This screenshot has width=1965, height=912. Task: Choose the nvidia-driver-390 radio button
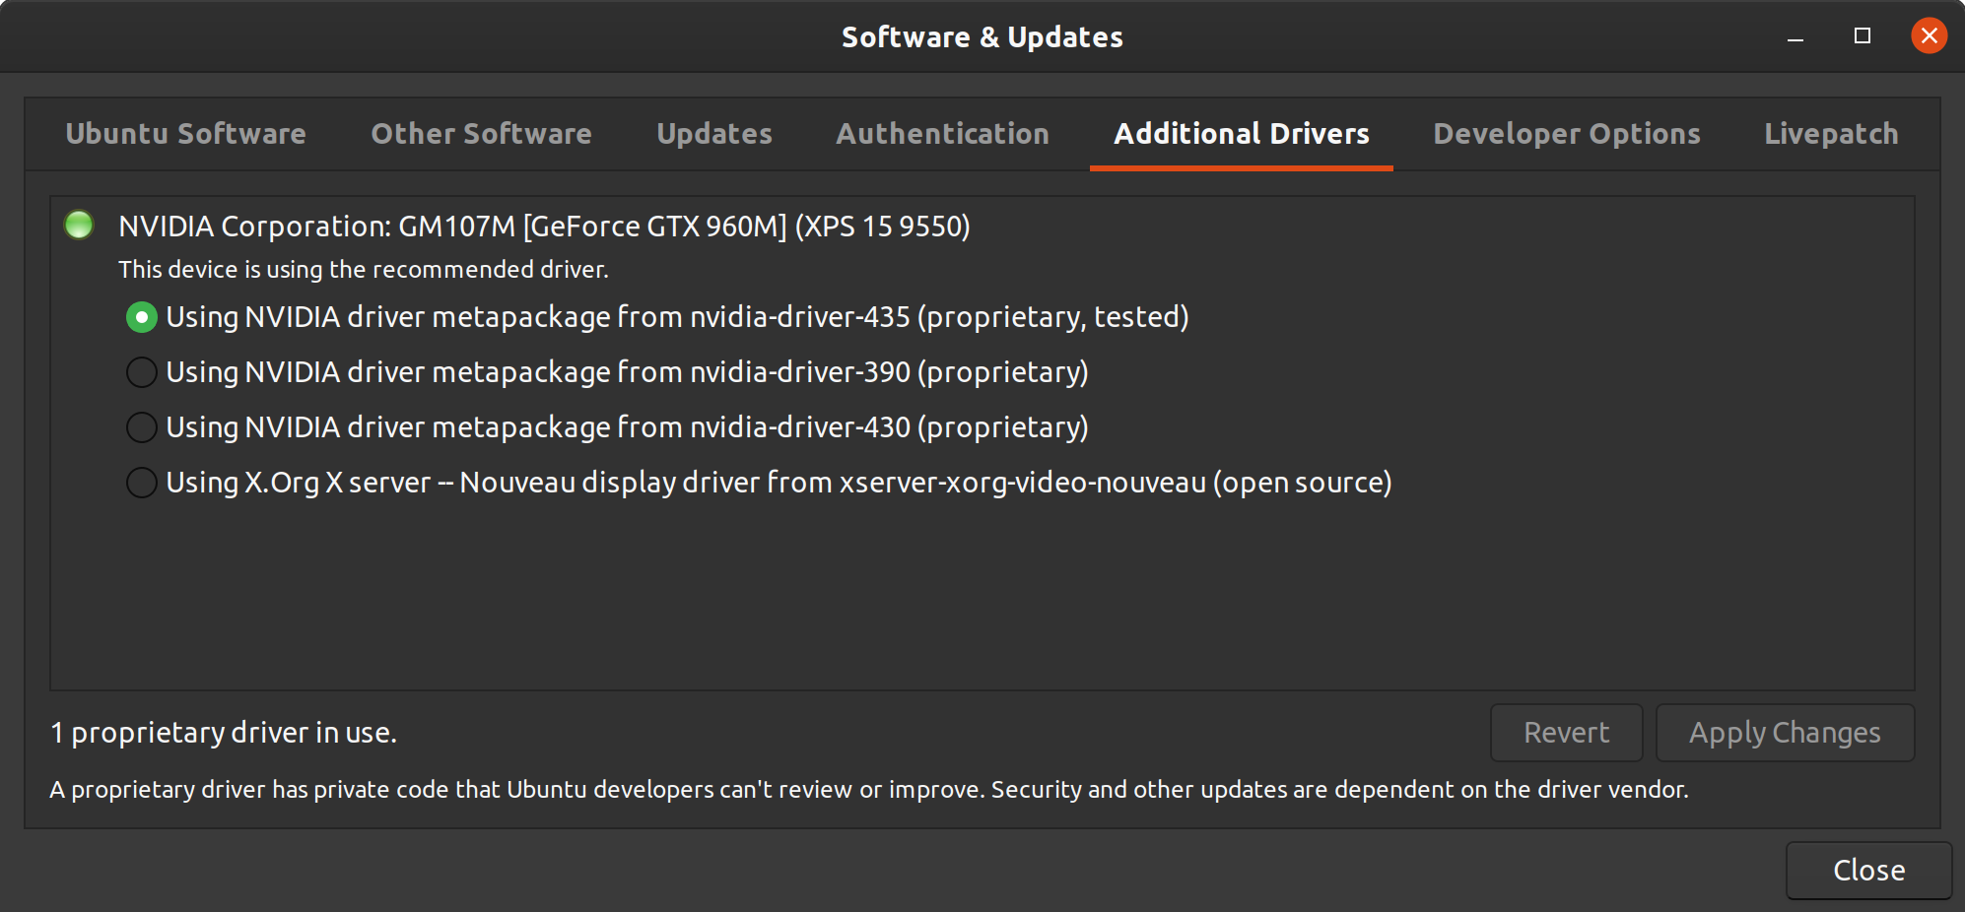click(x=142, y=372)
